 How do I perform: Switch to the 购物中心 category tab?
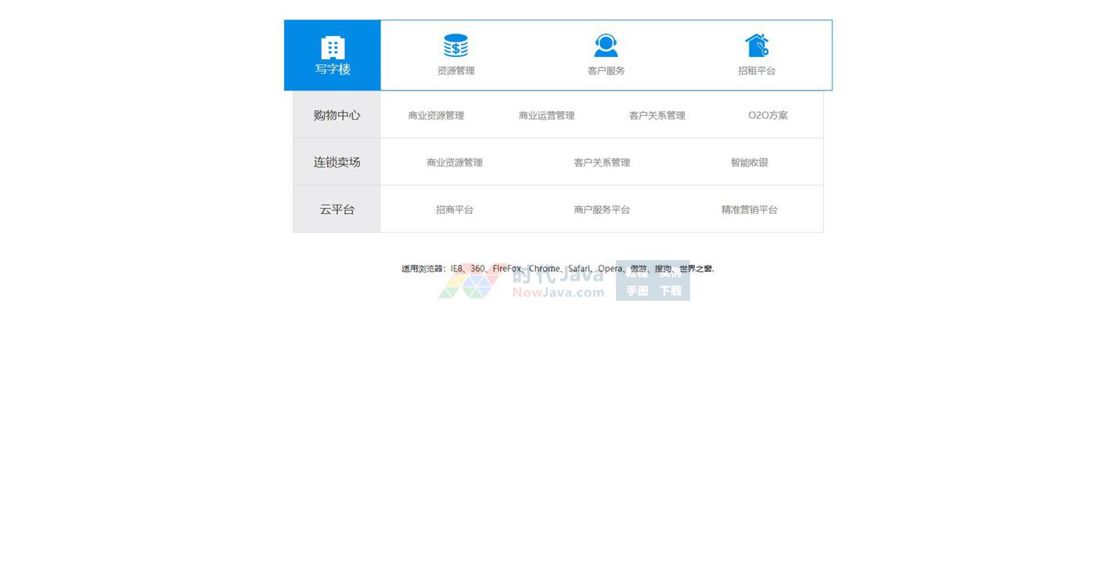336,115
